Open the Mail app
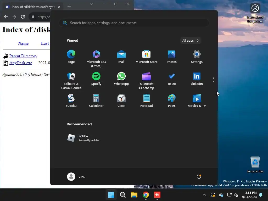 point(121,57)
